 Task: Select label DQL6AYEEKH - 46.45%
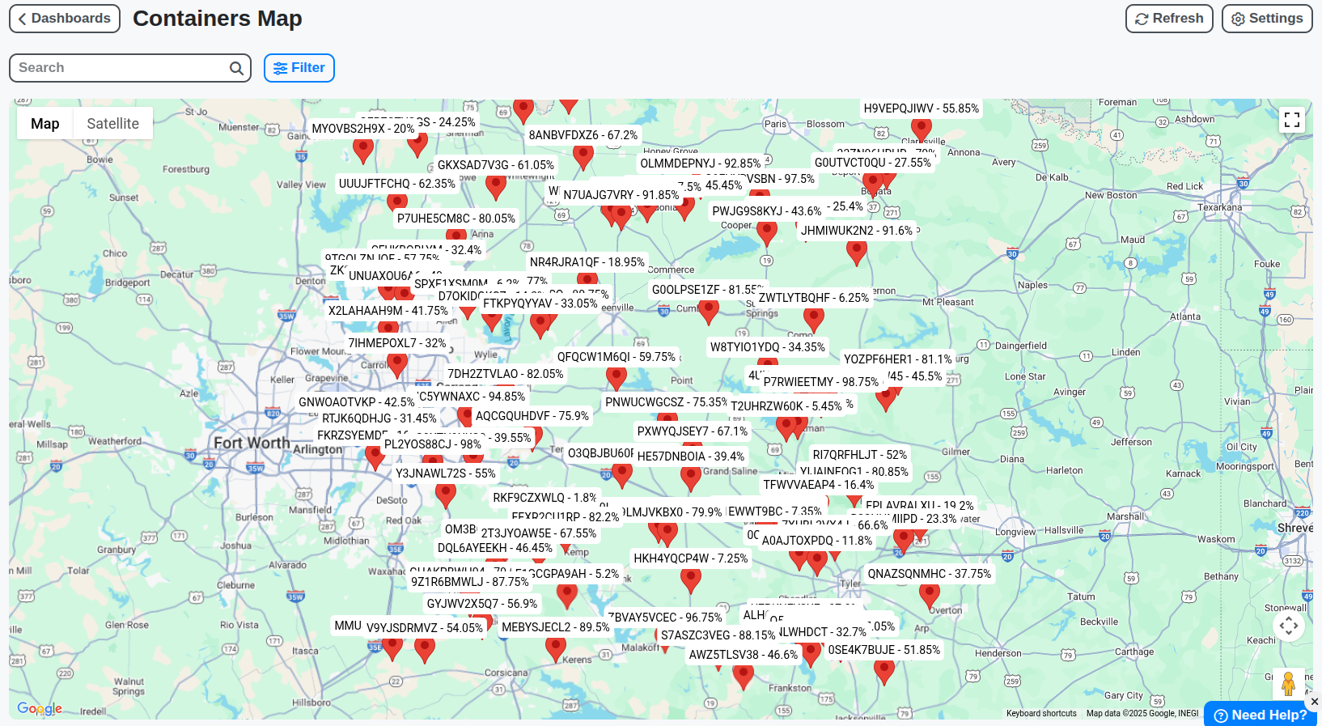tap(495, 548)
